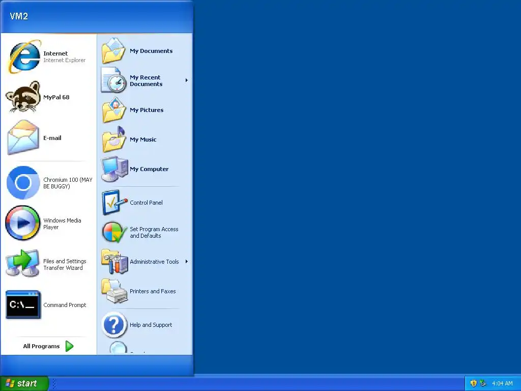Click the "Internet" label text
This screenshot has height=391, width=521.
[x=55, y=53]
